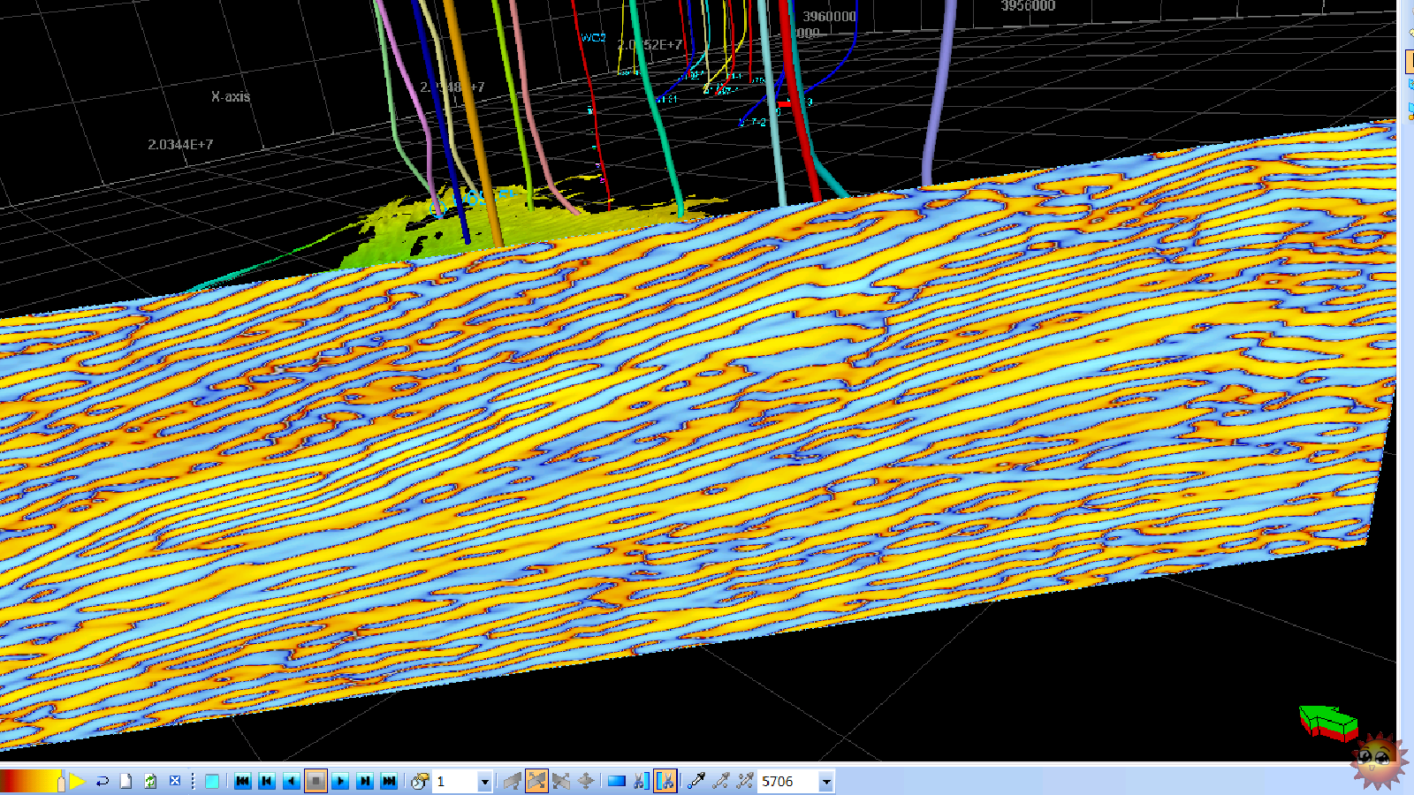Play plane backward
The image size is (1414, 795).
tap(291, 781)
